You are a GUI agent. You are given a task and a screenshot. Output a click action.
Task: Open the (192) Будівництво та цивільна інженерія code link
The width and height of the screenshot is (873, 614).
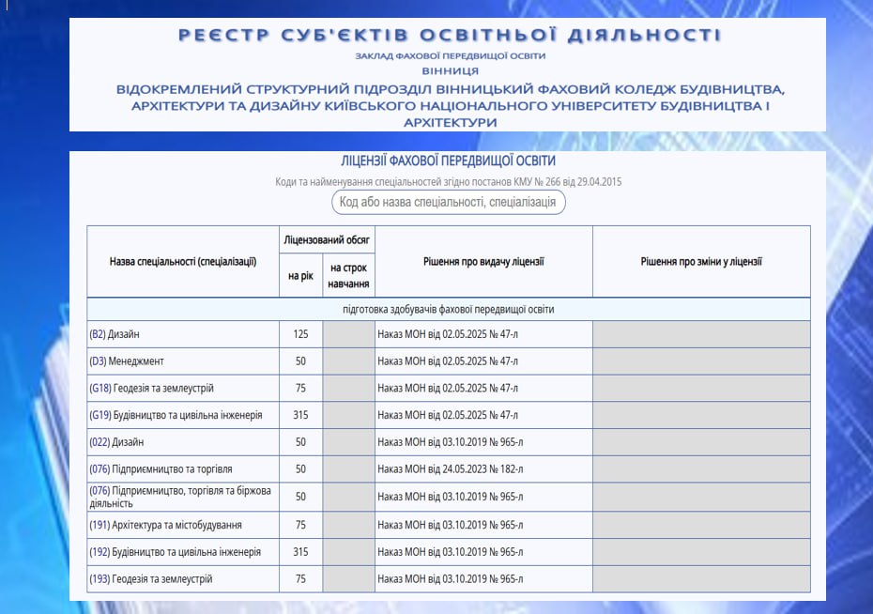100,552
